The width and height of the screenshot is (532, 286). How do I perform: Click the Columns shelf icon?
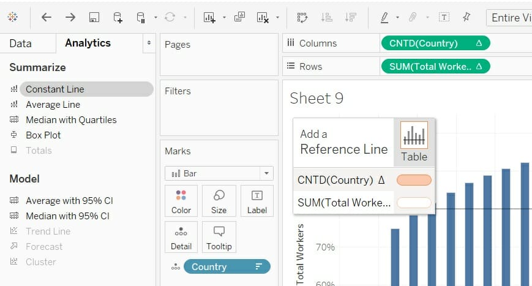290,43
